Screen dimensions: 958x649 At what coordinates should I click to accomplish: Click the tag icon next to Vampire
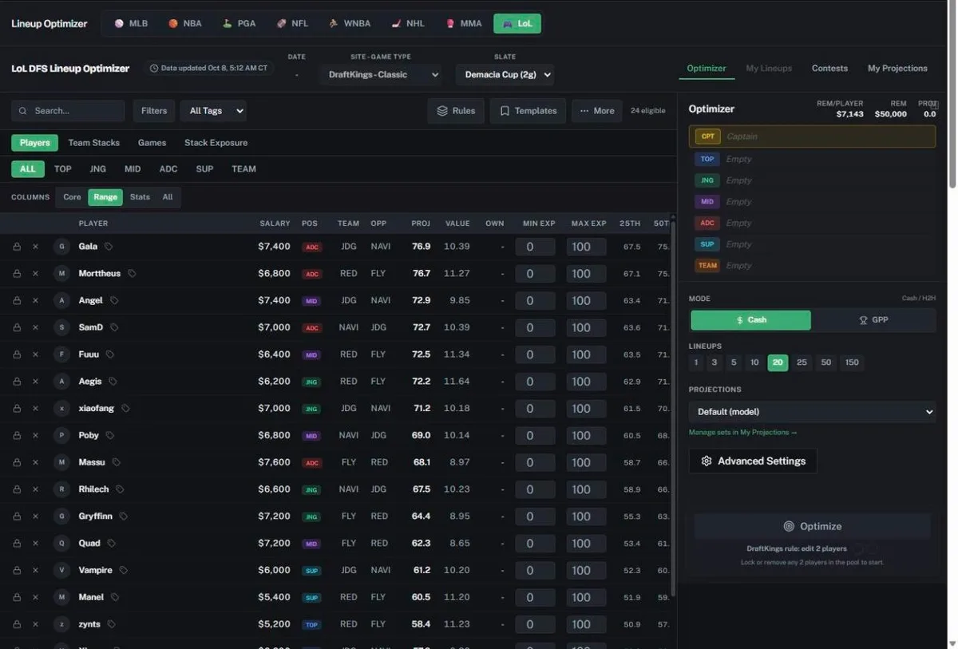pyautogui.click(x=123, y=571)
